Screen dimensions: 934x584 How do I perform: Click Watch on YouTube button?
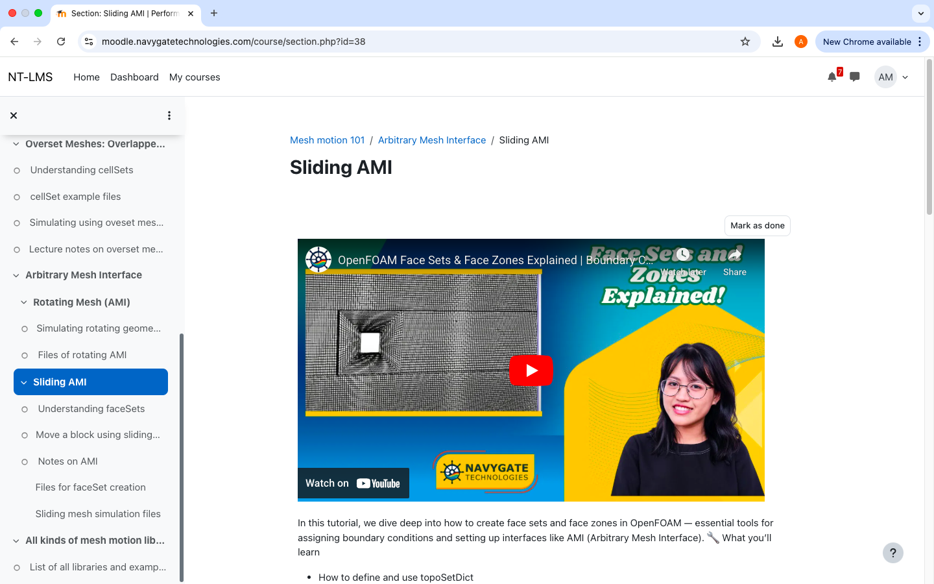(353, 483)
